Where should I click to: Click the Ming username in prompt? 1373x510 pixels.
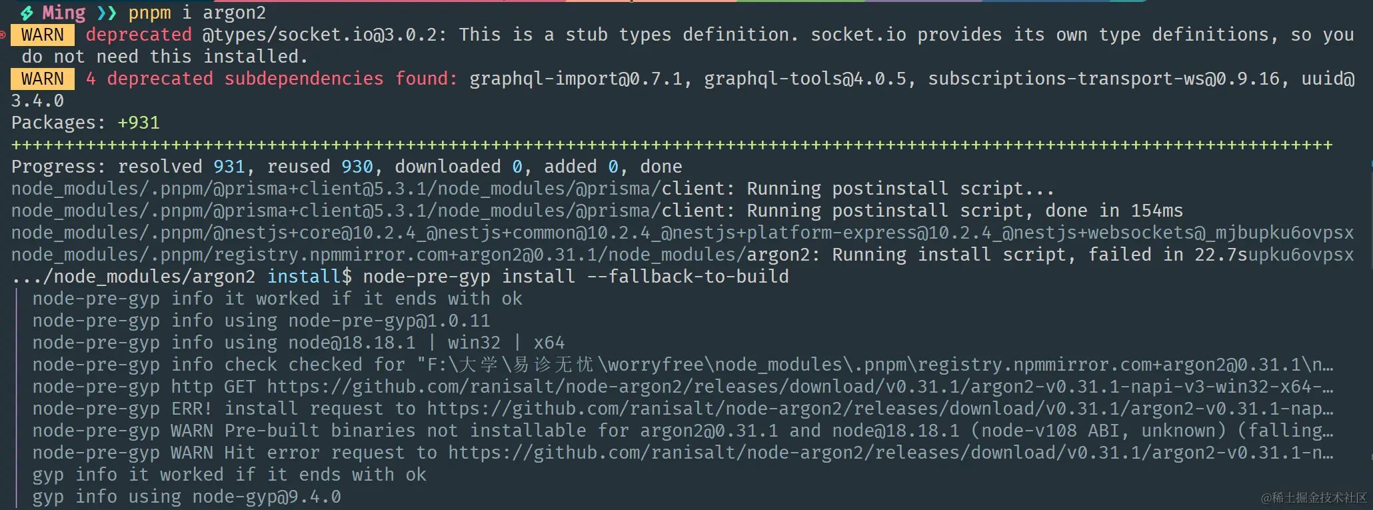coord(64,13)
